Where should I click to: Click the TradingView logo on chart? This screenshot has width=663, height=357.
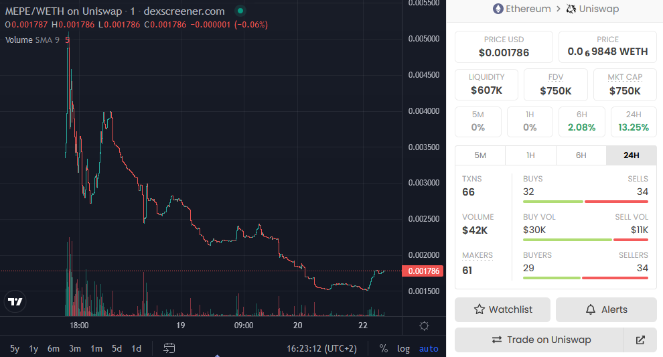pos(15,301)
